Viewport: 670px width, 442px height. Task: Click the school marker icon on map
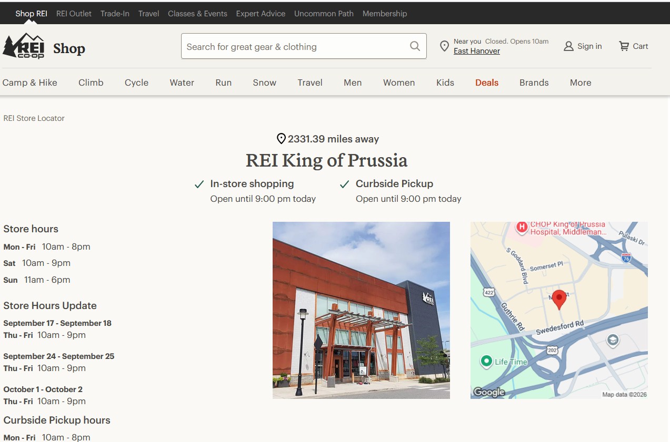612,341
